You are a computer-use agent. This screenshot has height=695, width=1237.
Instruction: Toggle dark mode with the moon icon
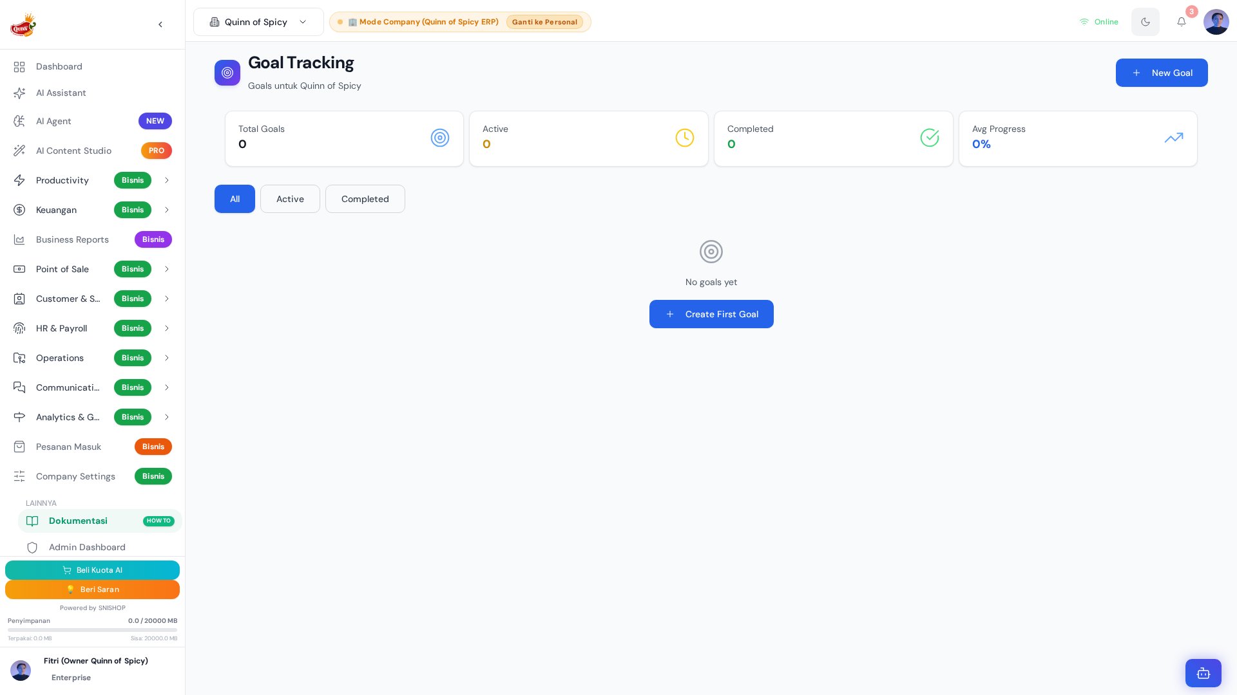click(1146, 22)
